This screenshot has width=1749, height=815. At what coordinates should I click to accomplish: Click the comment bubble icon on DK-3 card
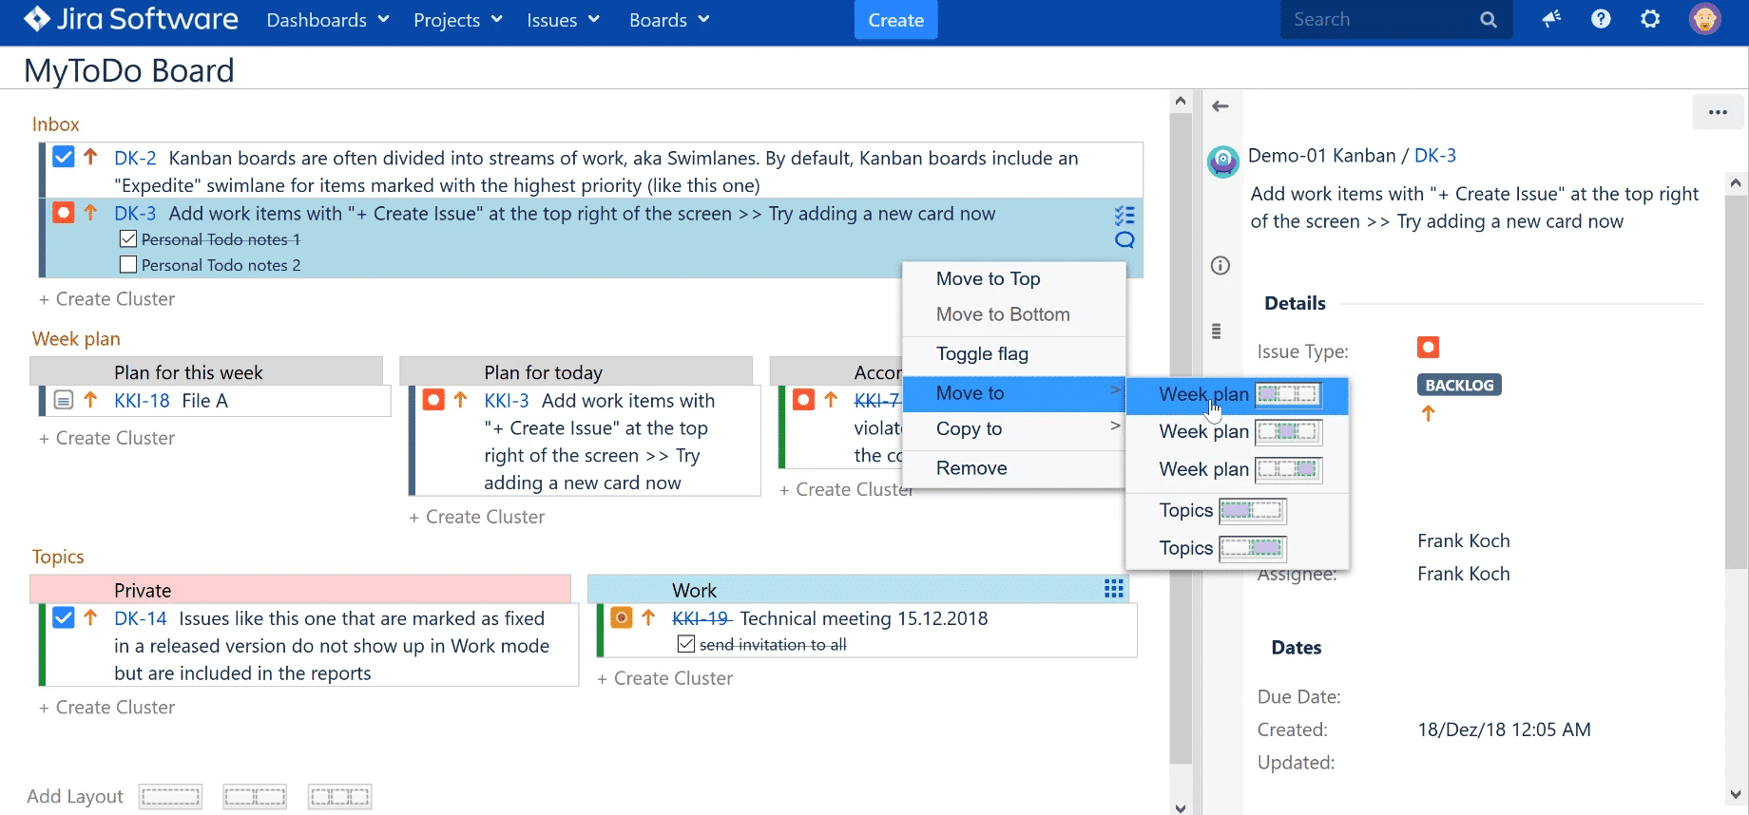tap(1124, 240)
